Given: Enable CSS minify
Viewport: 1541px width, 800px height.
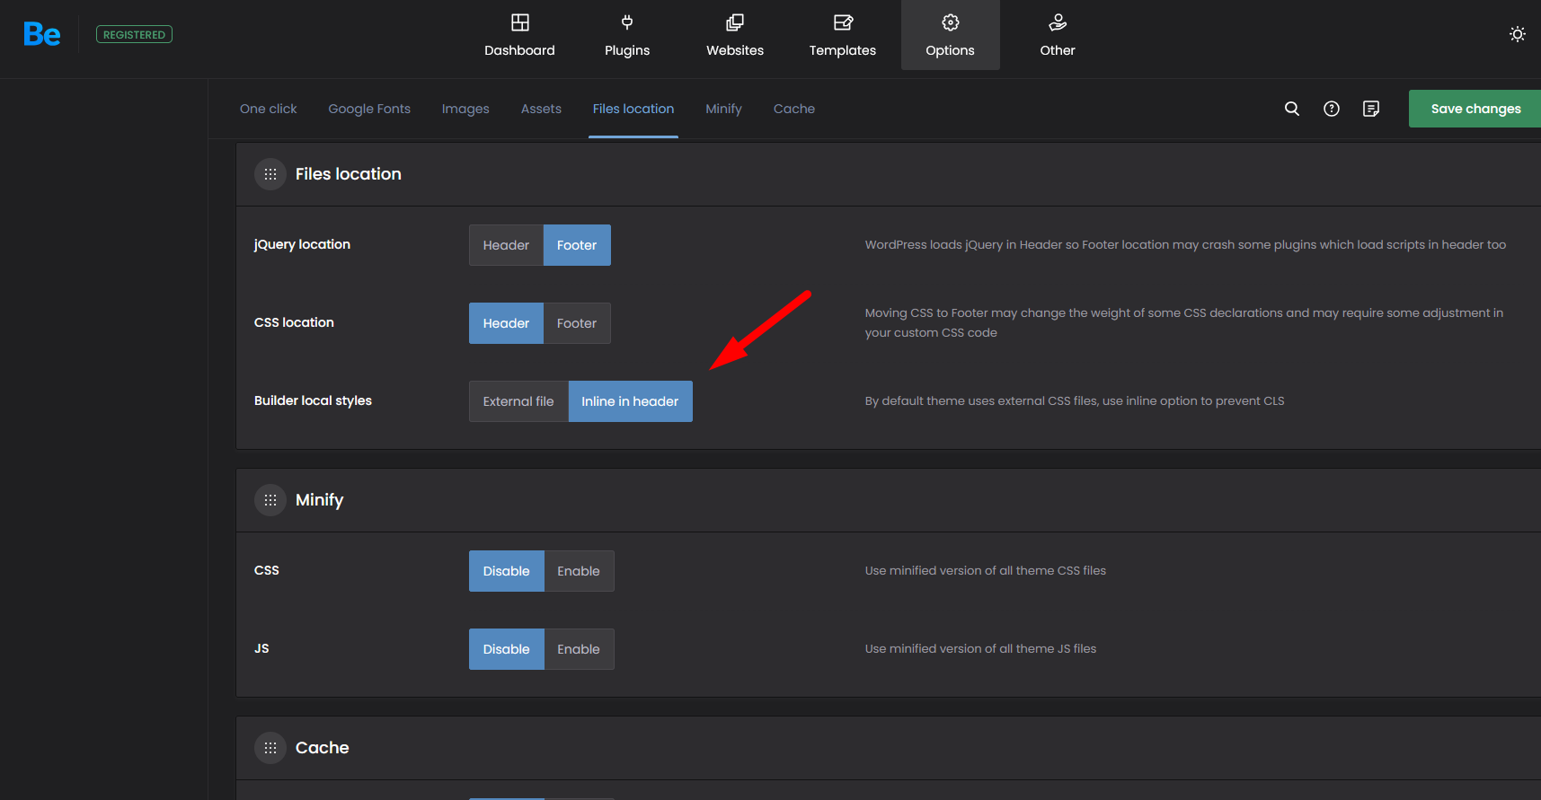Looking at the screenshot, I should pyautogui.click(x=579, y=571).
